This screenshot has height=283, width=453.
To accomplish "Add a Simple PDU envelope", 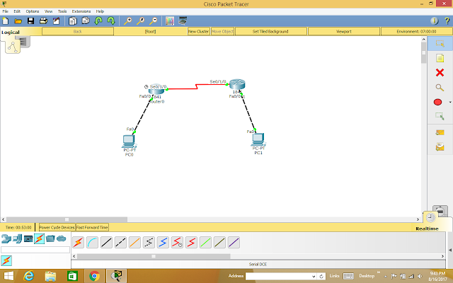I will click(440, 132).
